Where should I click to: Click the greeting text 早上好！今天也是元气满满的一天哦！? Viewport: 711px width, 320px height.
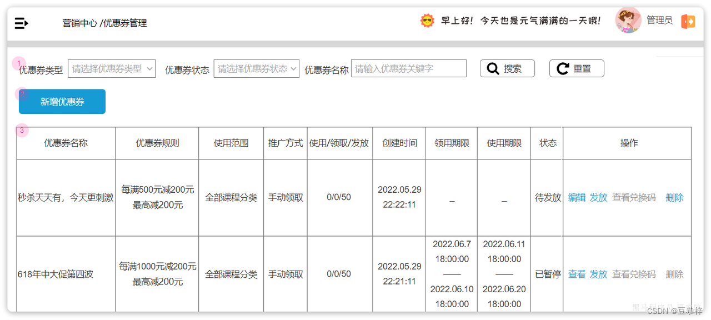tap(521, 21)
